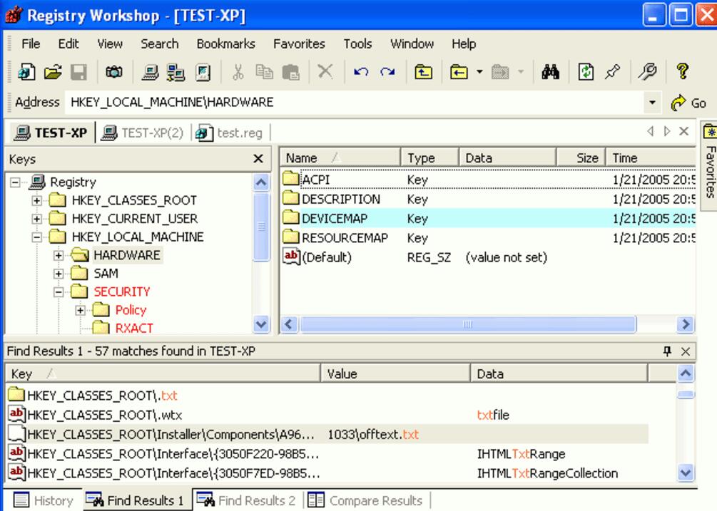
Task: Click the Go button next to address bar
Action: coord(686,102)
